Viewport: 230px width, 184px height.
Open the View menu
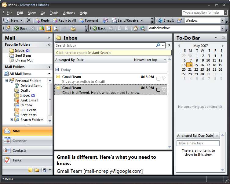click(32, 13)
